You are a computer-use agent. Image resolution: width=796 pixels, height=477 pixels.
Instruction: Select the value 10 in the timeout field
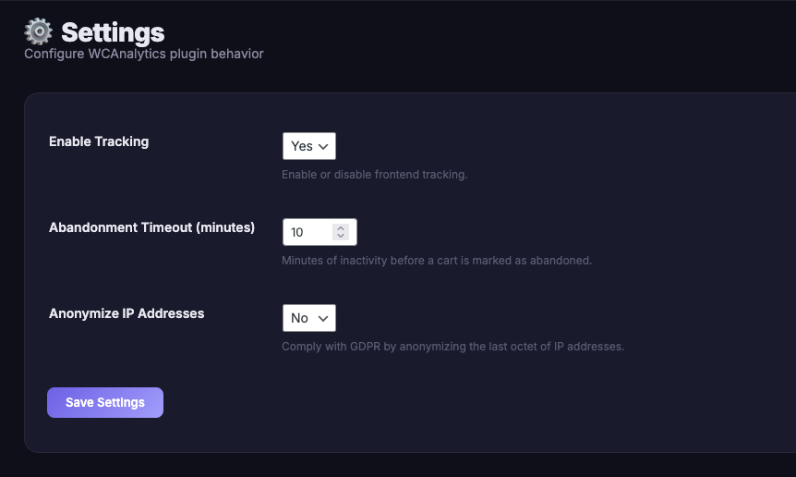(297, 232)
